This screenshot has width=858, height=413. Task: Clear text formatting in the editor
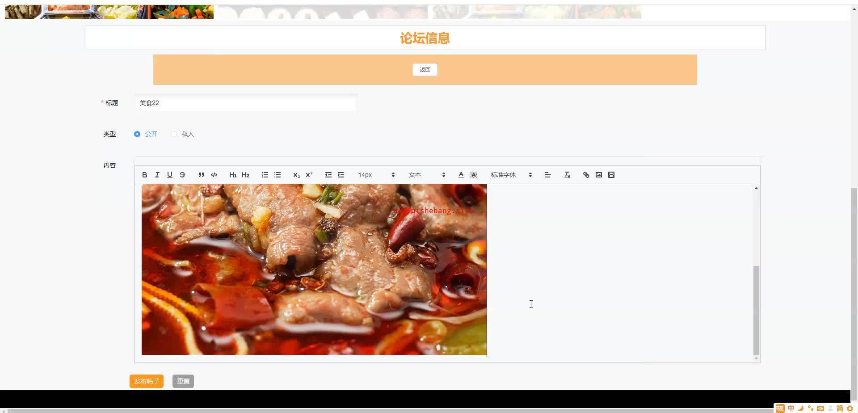click(x=567, y=175)
